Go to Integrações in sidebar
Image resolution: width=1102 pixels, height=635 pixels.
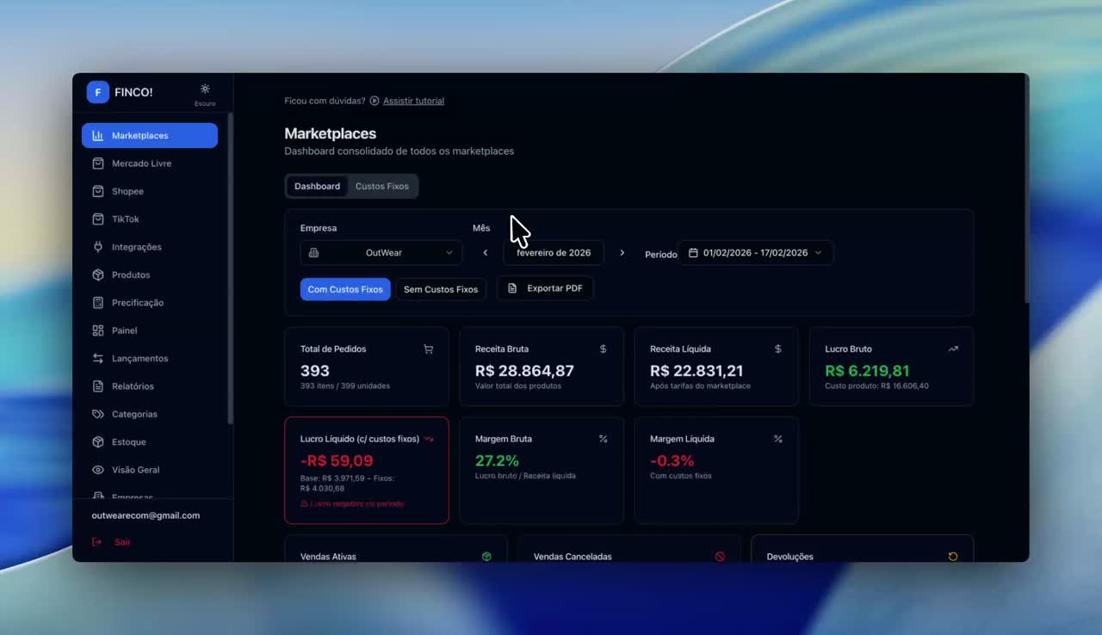(150, 247)
